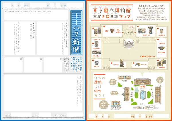Click the speech bubble above Toyokan

coord(160,80)
